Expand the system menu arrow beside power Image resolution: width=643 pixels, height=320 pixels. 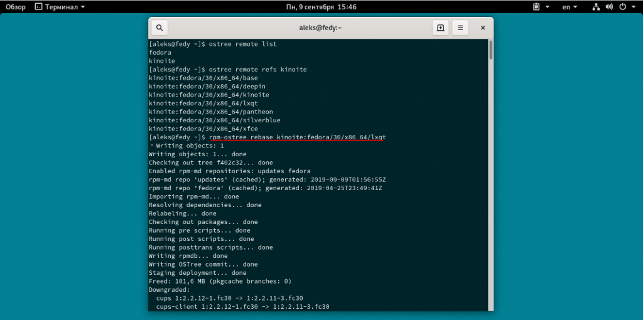tap(634, 7)
